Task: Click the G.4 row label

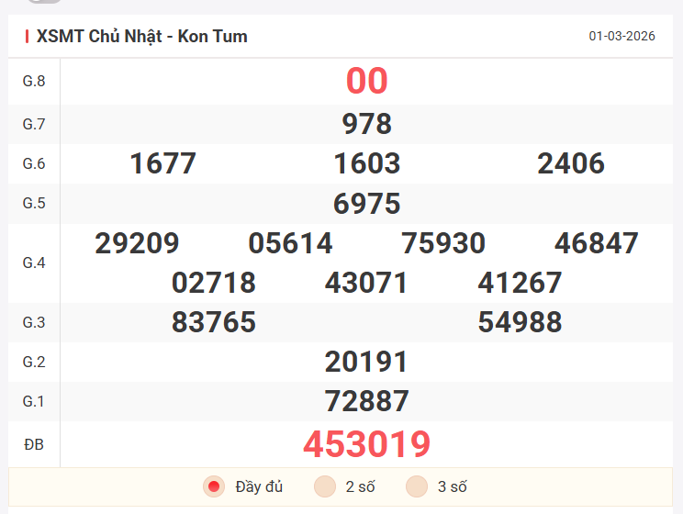Action: (34, 263)
